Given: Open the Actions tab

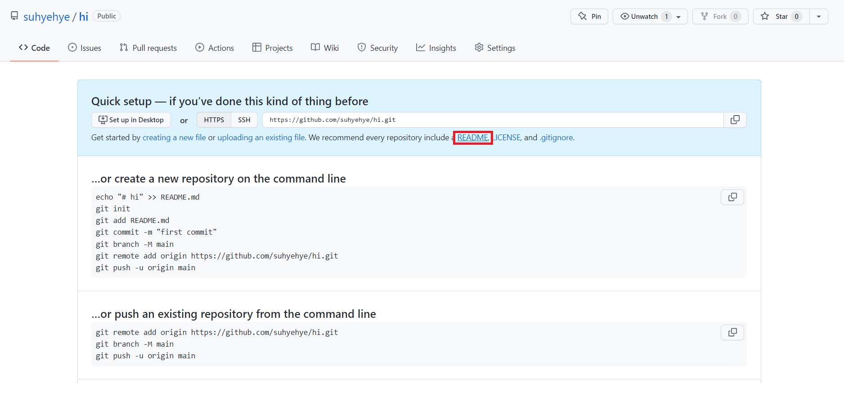Looking at the screenshot, I should tap(215, 48).
